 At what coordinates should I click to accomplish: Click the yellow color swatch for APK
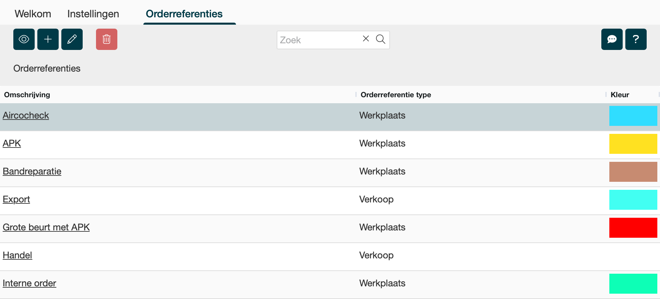click(x=633, y=144)
